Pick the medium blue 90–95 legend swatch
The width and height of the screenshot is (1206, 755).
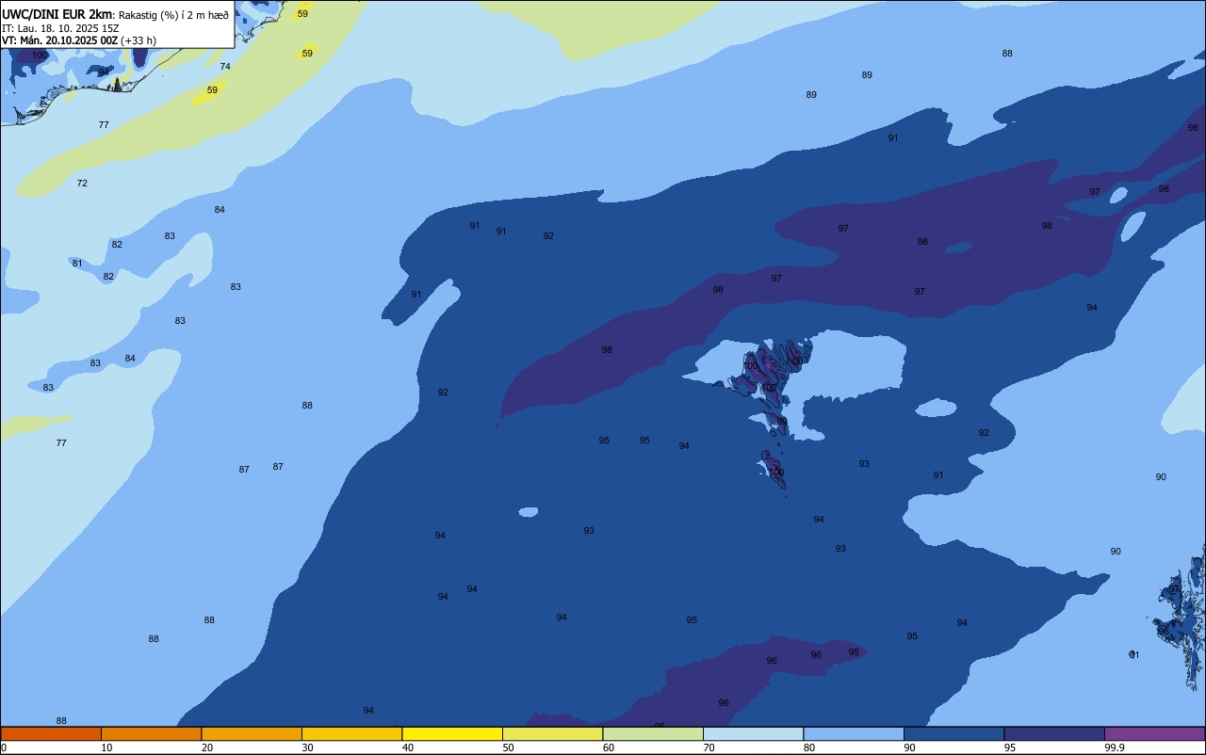pos(953,733)
